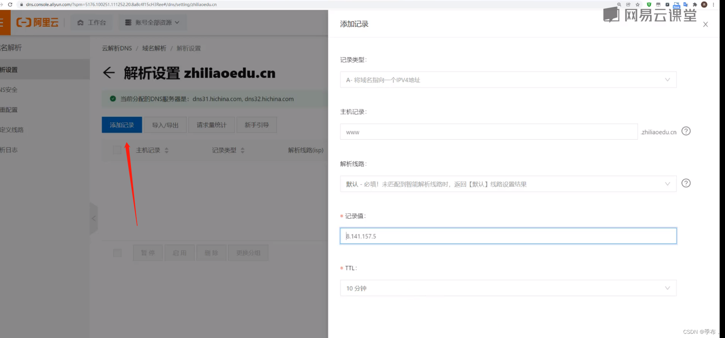Open the 解析线路 dropdown

point(508,184)
